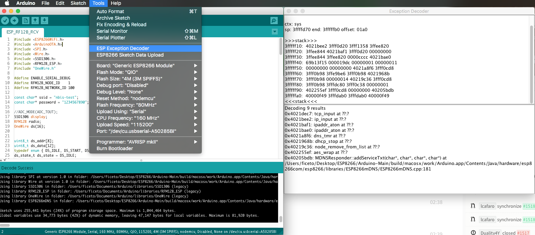Open the File menu

45,3
